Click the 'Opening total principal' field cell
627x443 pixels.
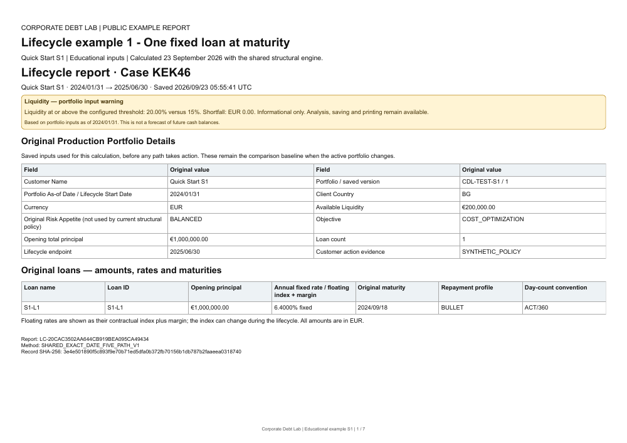[x=95, y=240]
